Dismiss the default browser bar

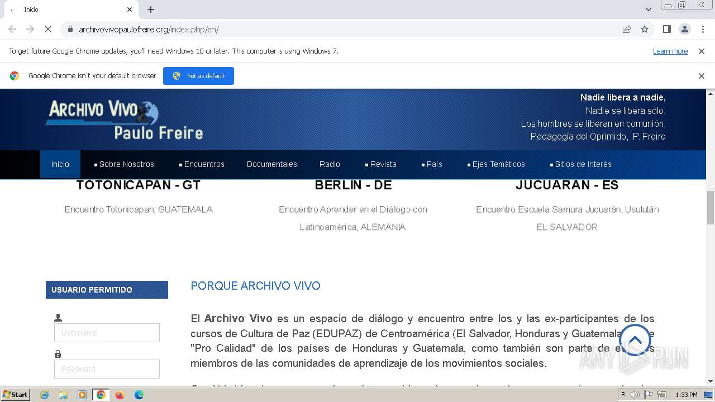[702, 76]
